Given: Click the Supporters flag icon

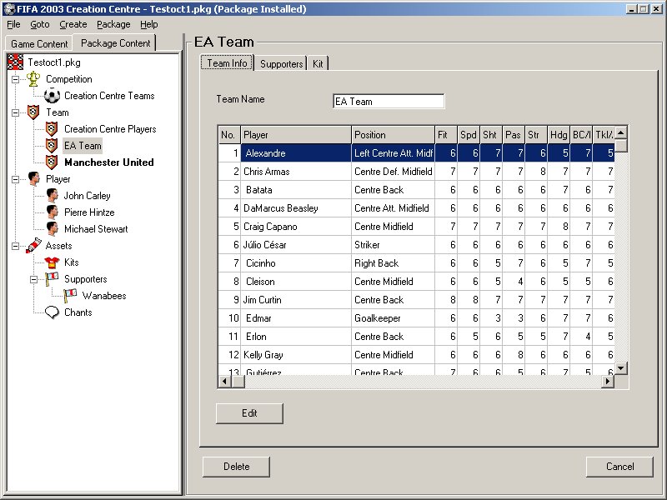Looking at the screenshot, I should 52,279.
